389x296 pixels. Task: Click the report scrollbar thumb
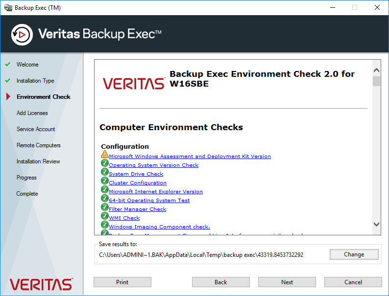(376, 81)
